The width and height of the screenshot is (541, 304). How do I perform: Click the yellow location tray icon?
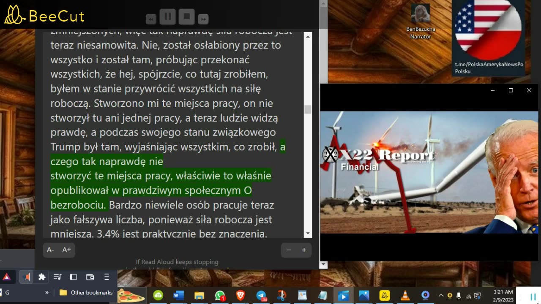click(450, 296)
